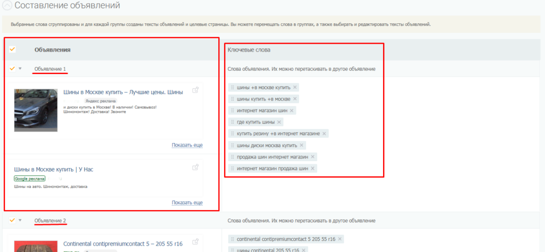545x252 pixels.
Task: Delete the 'где купить шины' keyword
Action: (x=279, y=122)
